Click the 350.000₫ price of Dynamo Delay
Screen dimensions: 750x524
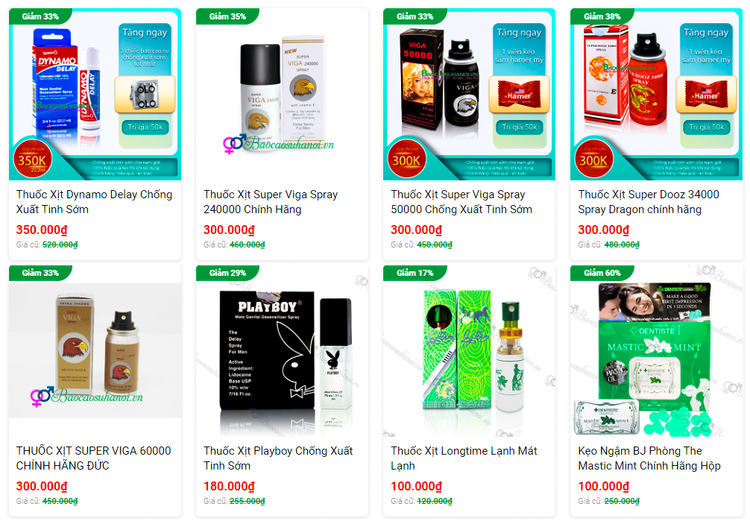[x=42, y=230]
